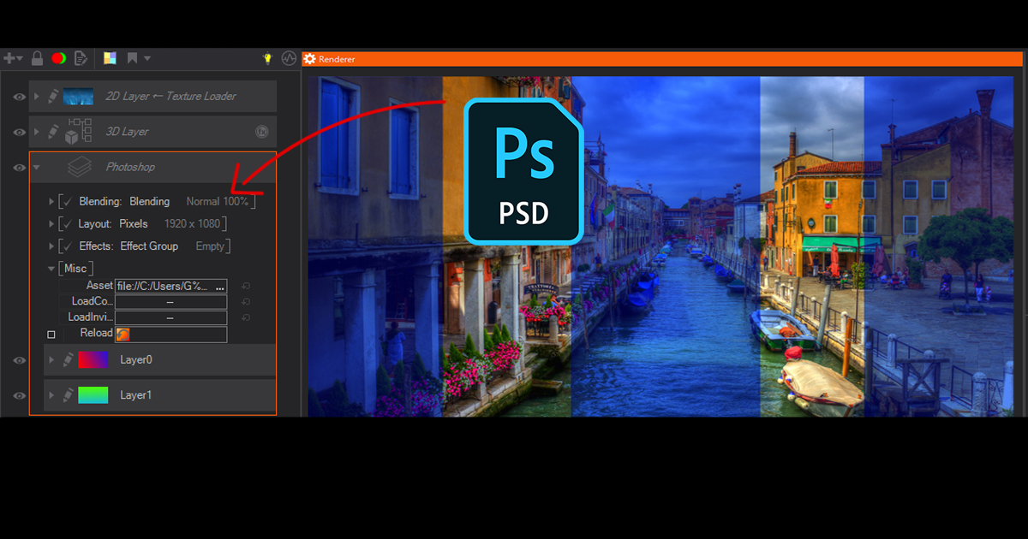Open the script document icon
Image resolution: width=1028 pixels, height=539 pixels.
(x=81, y=57)
